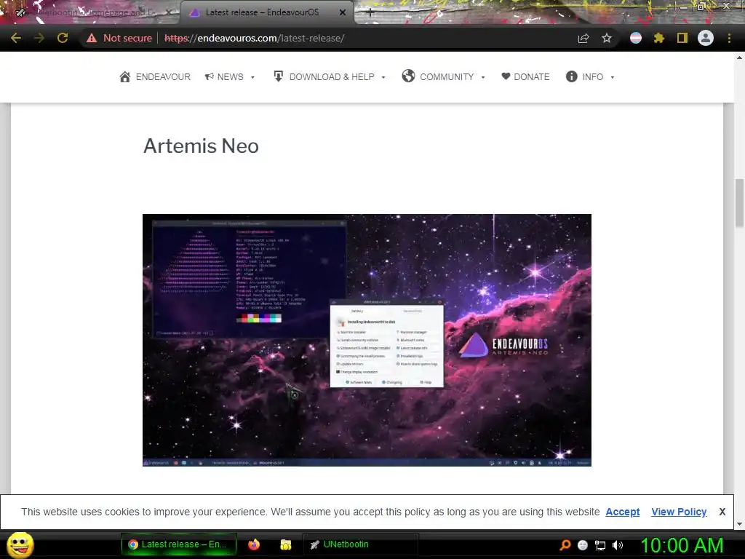Open the smiley face start menu button
745x559 pixels.
point(20,544)
